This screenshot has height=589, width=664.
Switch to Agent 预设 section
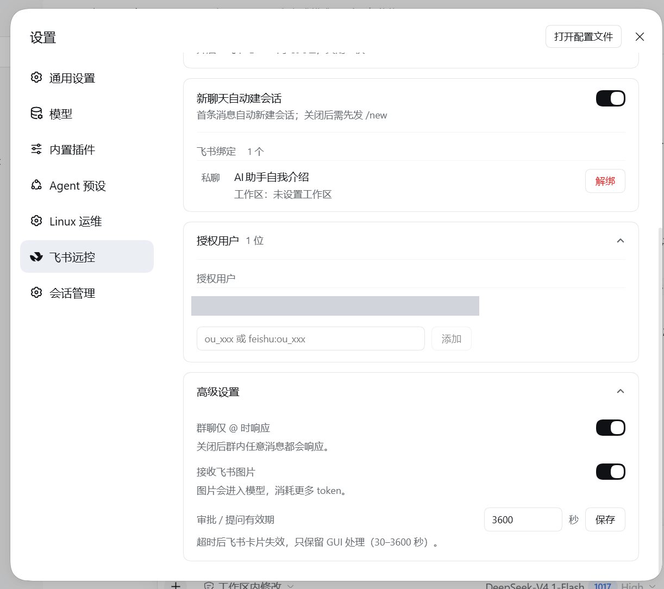pyautogui.click(x=87, y=185)
